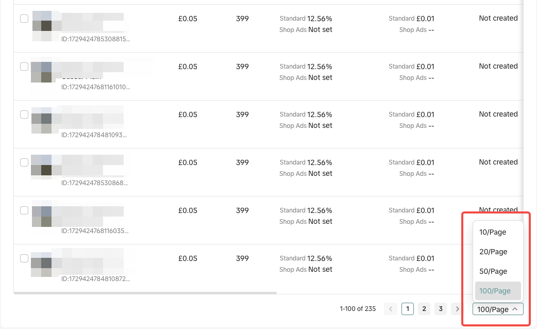The height and width of the screenshot is (329, 537).
Task: Tick the row with ID 1729424768116035
Action: pos(24,210)
